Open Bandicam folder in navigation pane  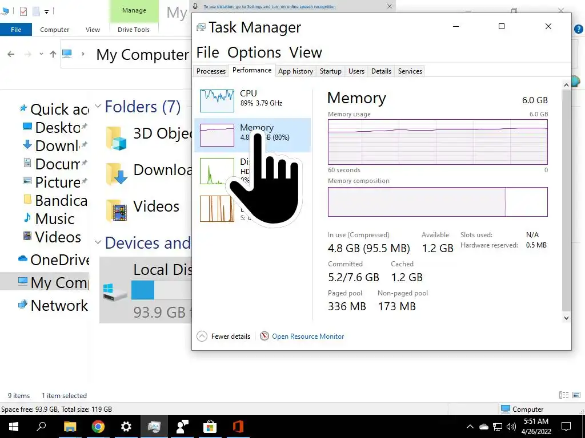[55, 200]
